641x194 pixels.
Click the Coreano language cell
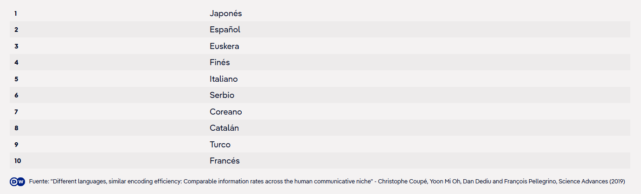[226, 112]
